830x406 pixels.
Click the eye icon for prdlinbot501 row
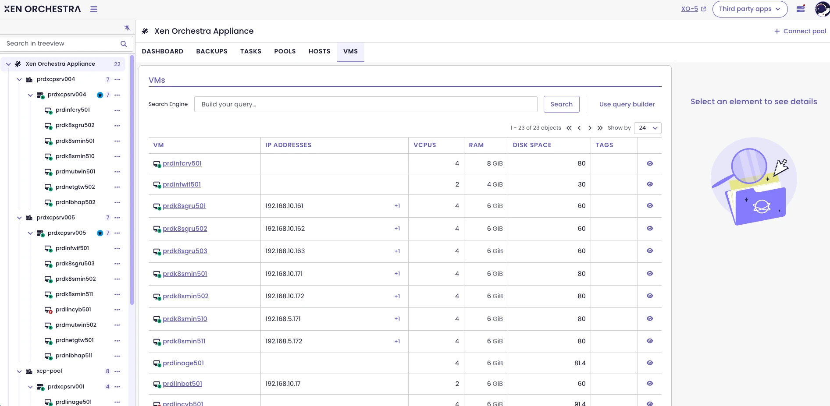(x=650, y=384)
